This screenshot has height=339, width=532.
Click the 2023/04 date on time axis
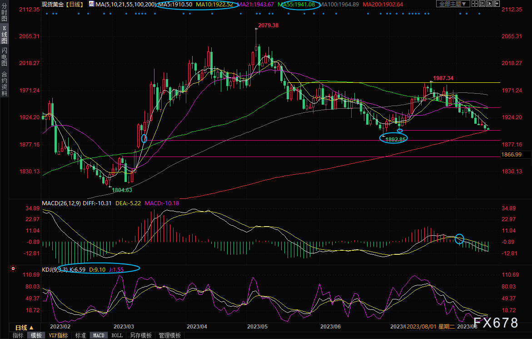[197, 327]
